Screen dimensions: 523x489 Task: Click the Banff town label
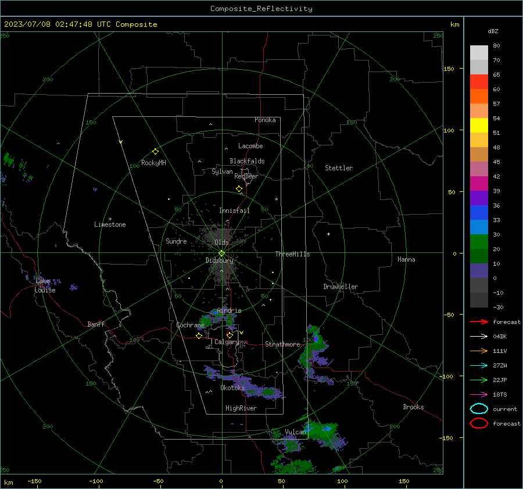[96, 324]
